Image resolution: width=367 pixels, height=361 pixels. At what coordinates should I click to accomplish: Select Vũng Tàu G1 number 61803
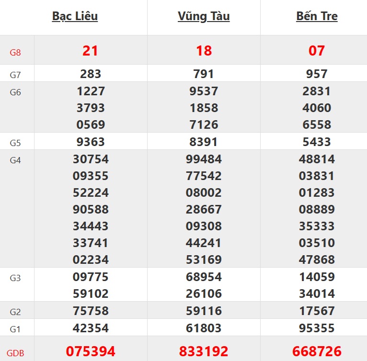(204, 328)
